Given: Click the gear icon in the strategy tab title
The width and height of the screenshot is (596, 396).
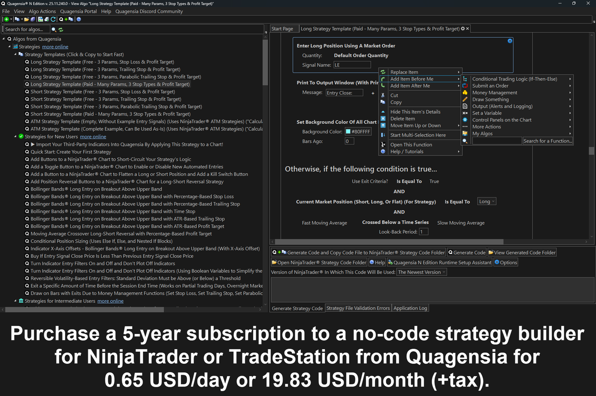Looking at the screenshot, I should 463,29.
